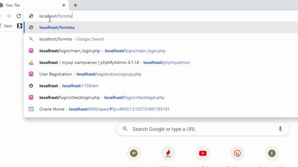Open localhost:1158/em suggestion
The width and height of the screenshot is (298, 167).
(161, 86)
